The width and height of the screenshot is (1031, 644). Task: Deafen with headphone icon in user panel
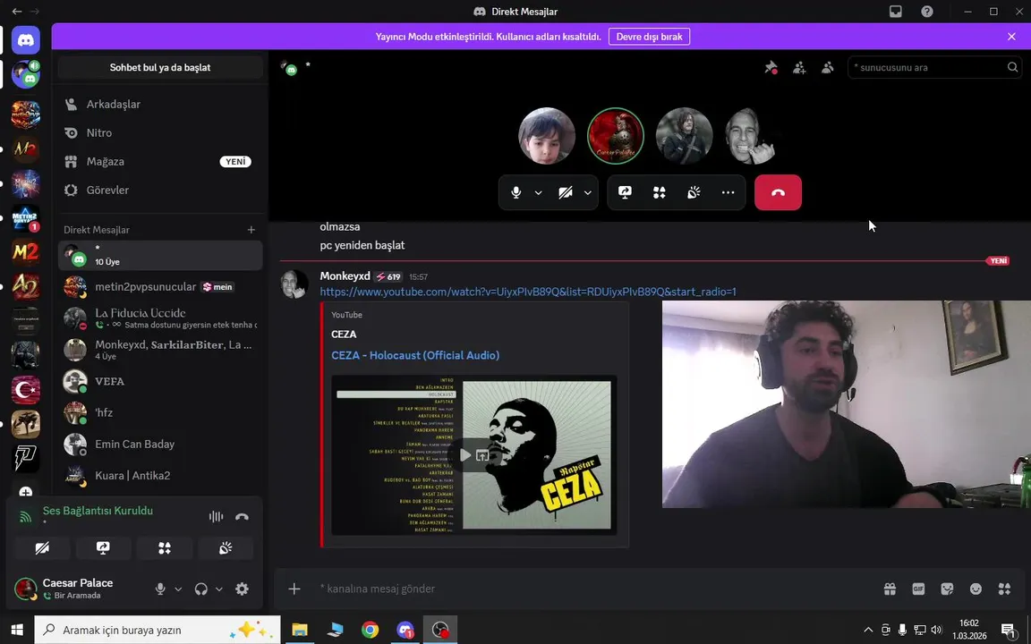[201, 589]
